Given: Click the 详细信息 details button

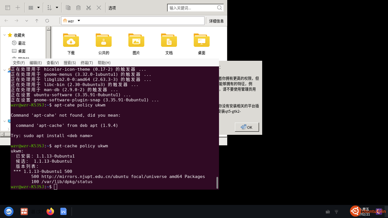Looking at the screenshot, I should point(216,21).
